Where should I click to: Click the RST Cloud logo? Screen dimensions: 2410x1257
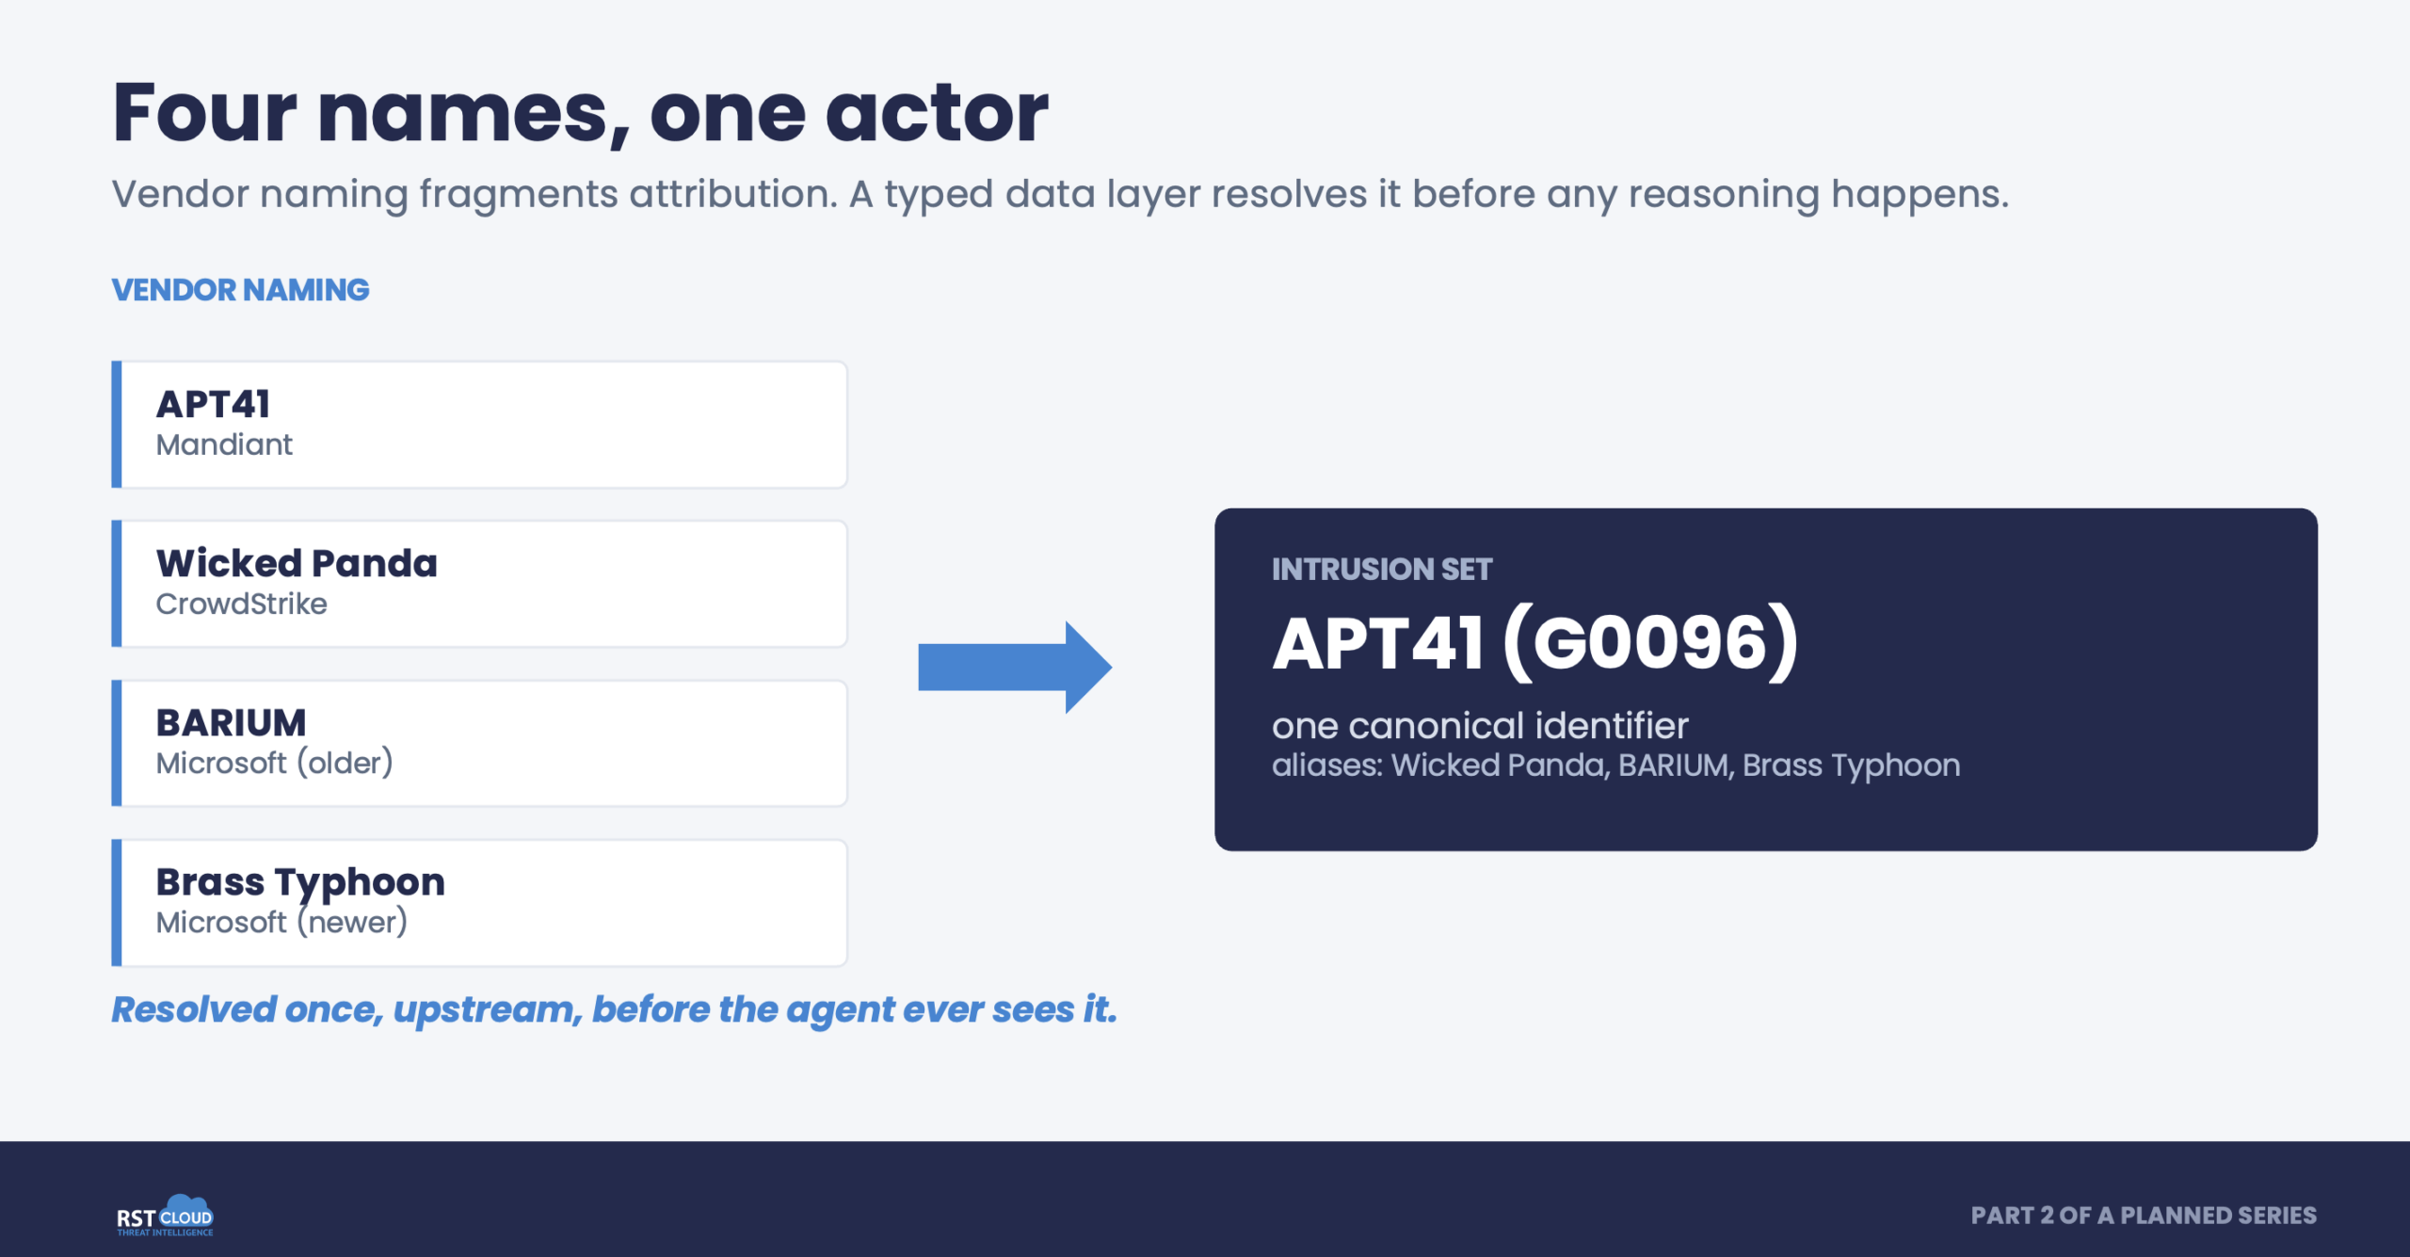coord(165,1215)
